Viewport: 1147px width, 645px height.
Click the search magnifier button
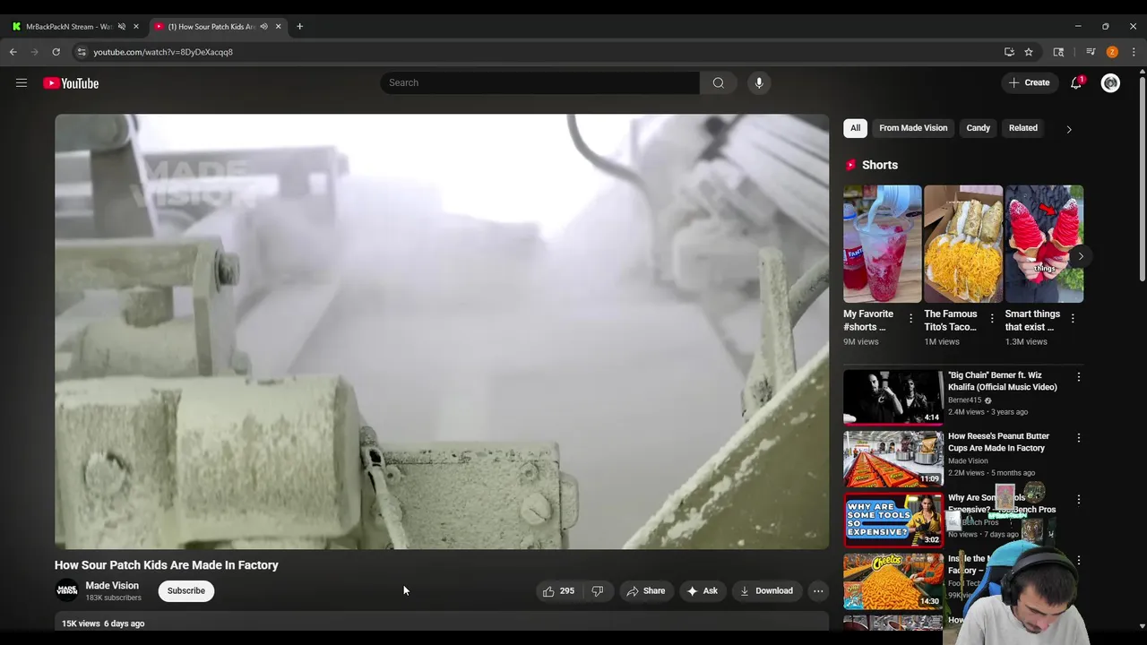(718, 82)
